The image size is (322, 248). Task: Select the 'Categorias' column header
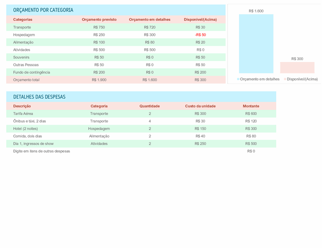(23, 20)
